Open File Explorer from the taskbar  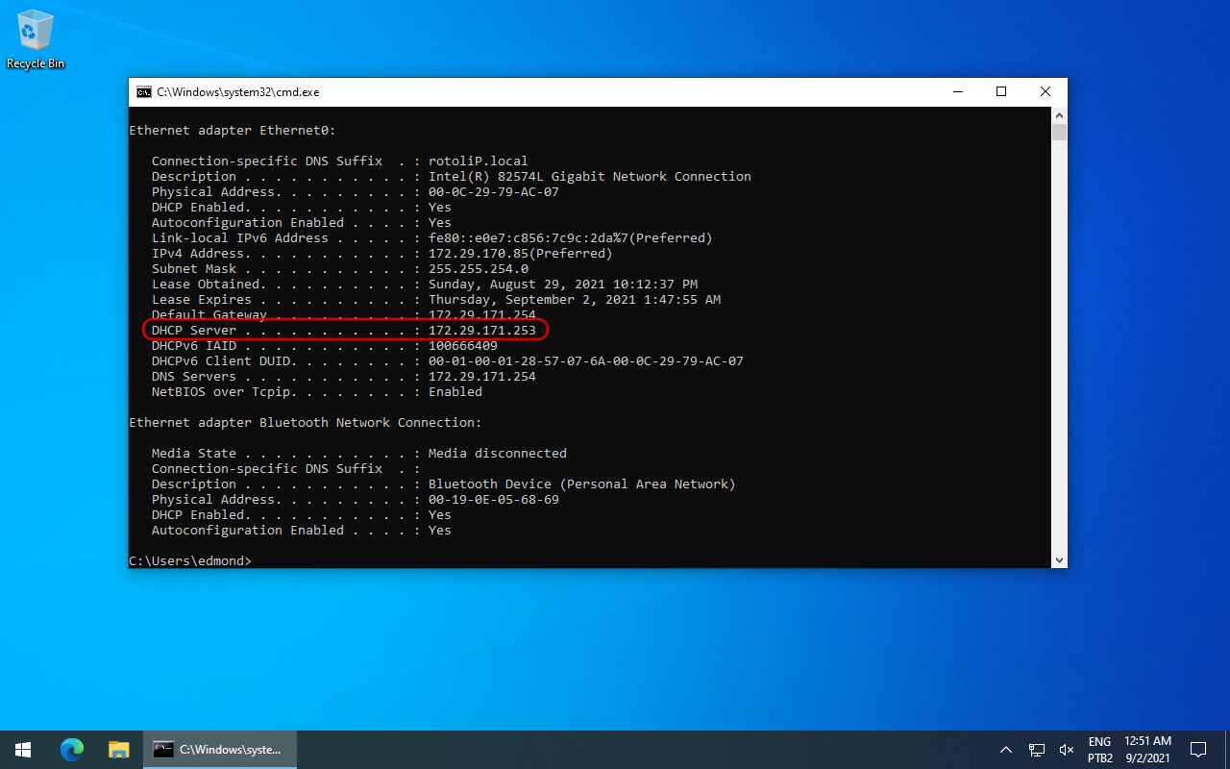point(118,750)
